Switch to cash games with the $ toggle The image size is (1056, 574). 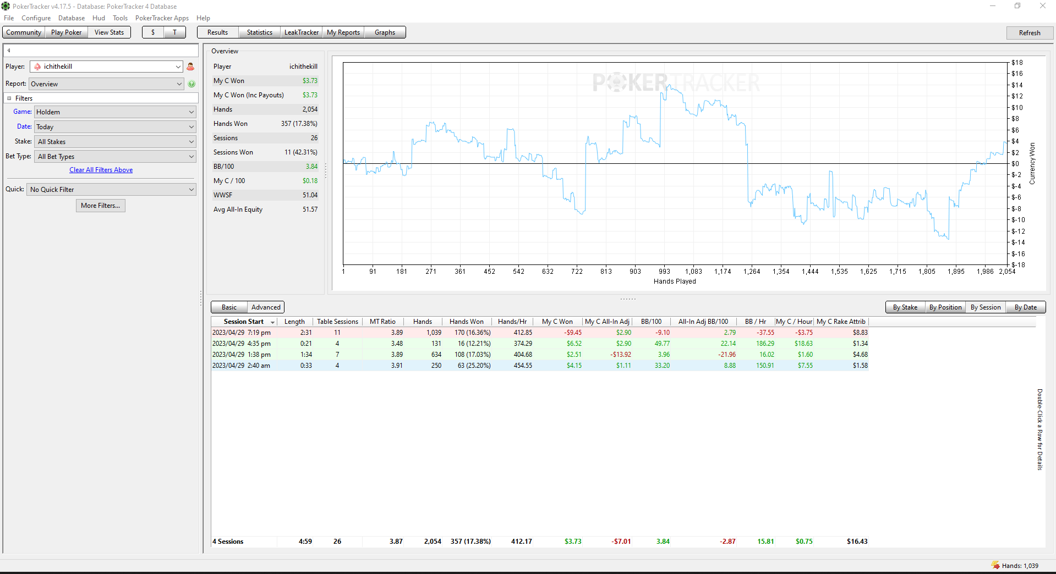[153, 32]
